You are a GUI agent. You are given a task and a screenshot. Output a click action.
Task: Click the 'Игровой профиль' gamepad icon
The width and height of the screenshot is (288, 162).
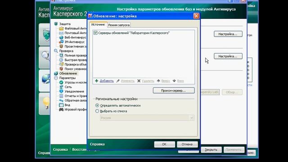point(61,109)
